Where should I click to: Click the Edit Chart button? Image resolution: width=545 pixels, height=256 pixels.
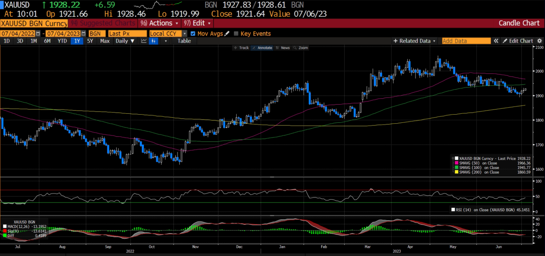click(517, 41)
